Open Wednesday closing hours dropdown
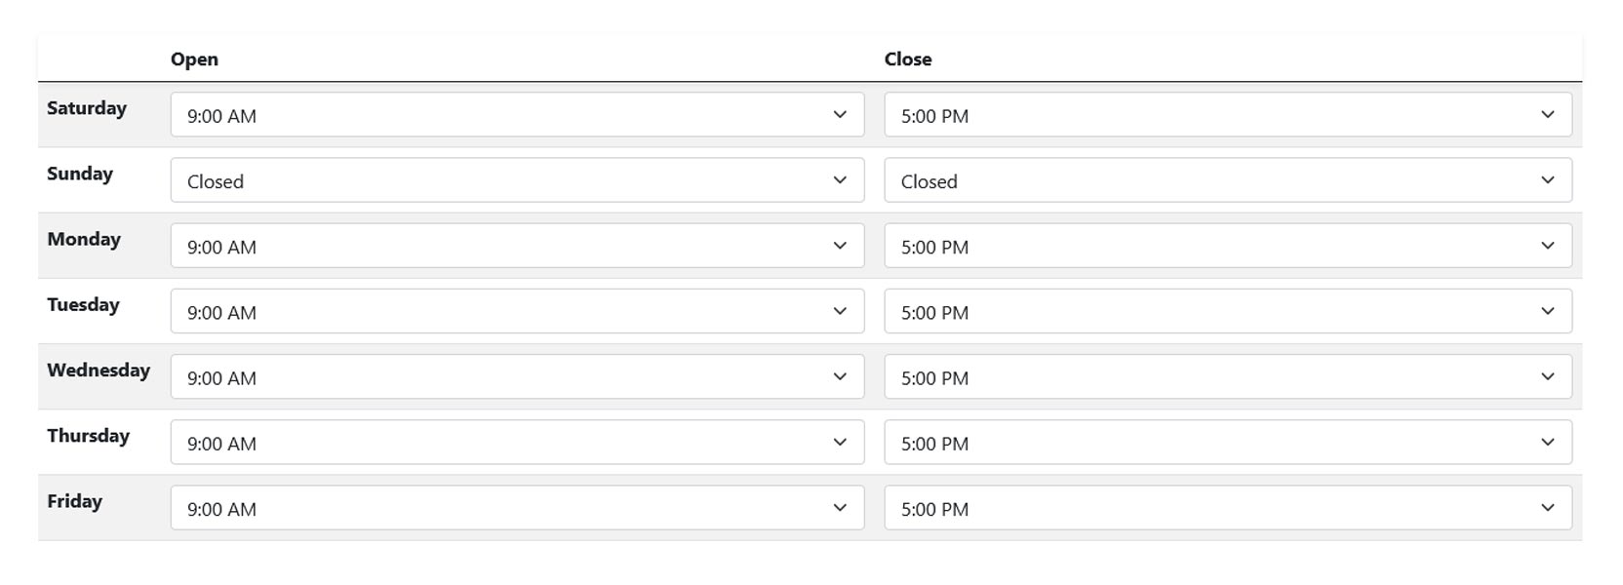The width and height of the screenshot is (1623, 585). 1227,376
